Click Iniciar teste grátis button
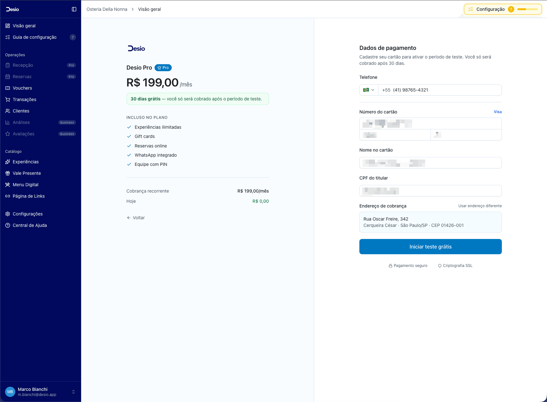Image resolution: width=547 pixels, height=402 pixels. pos(431,247)
